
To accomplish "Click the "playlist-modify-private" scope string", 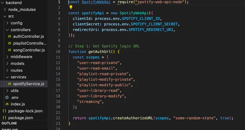I will (105, 80).
